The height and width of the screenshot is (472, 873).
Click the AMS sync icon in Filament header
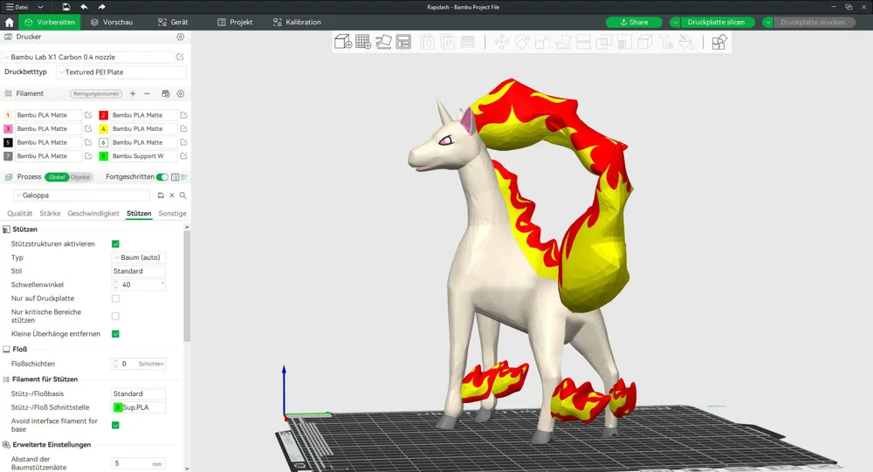(165, 93)
